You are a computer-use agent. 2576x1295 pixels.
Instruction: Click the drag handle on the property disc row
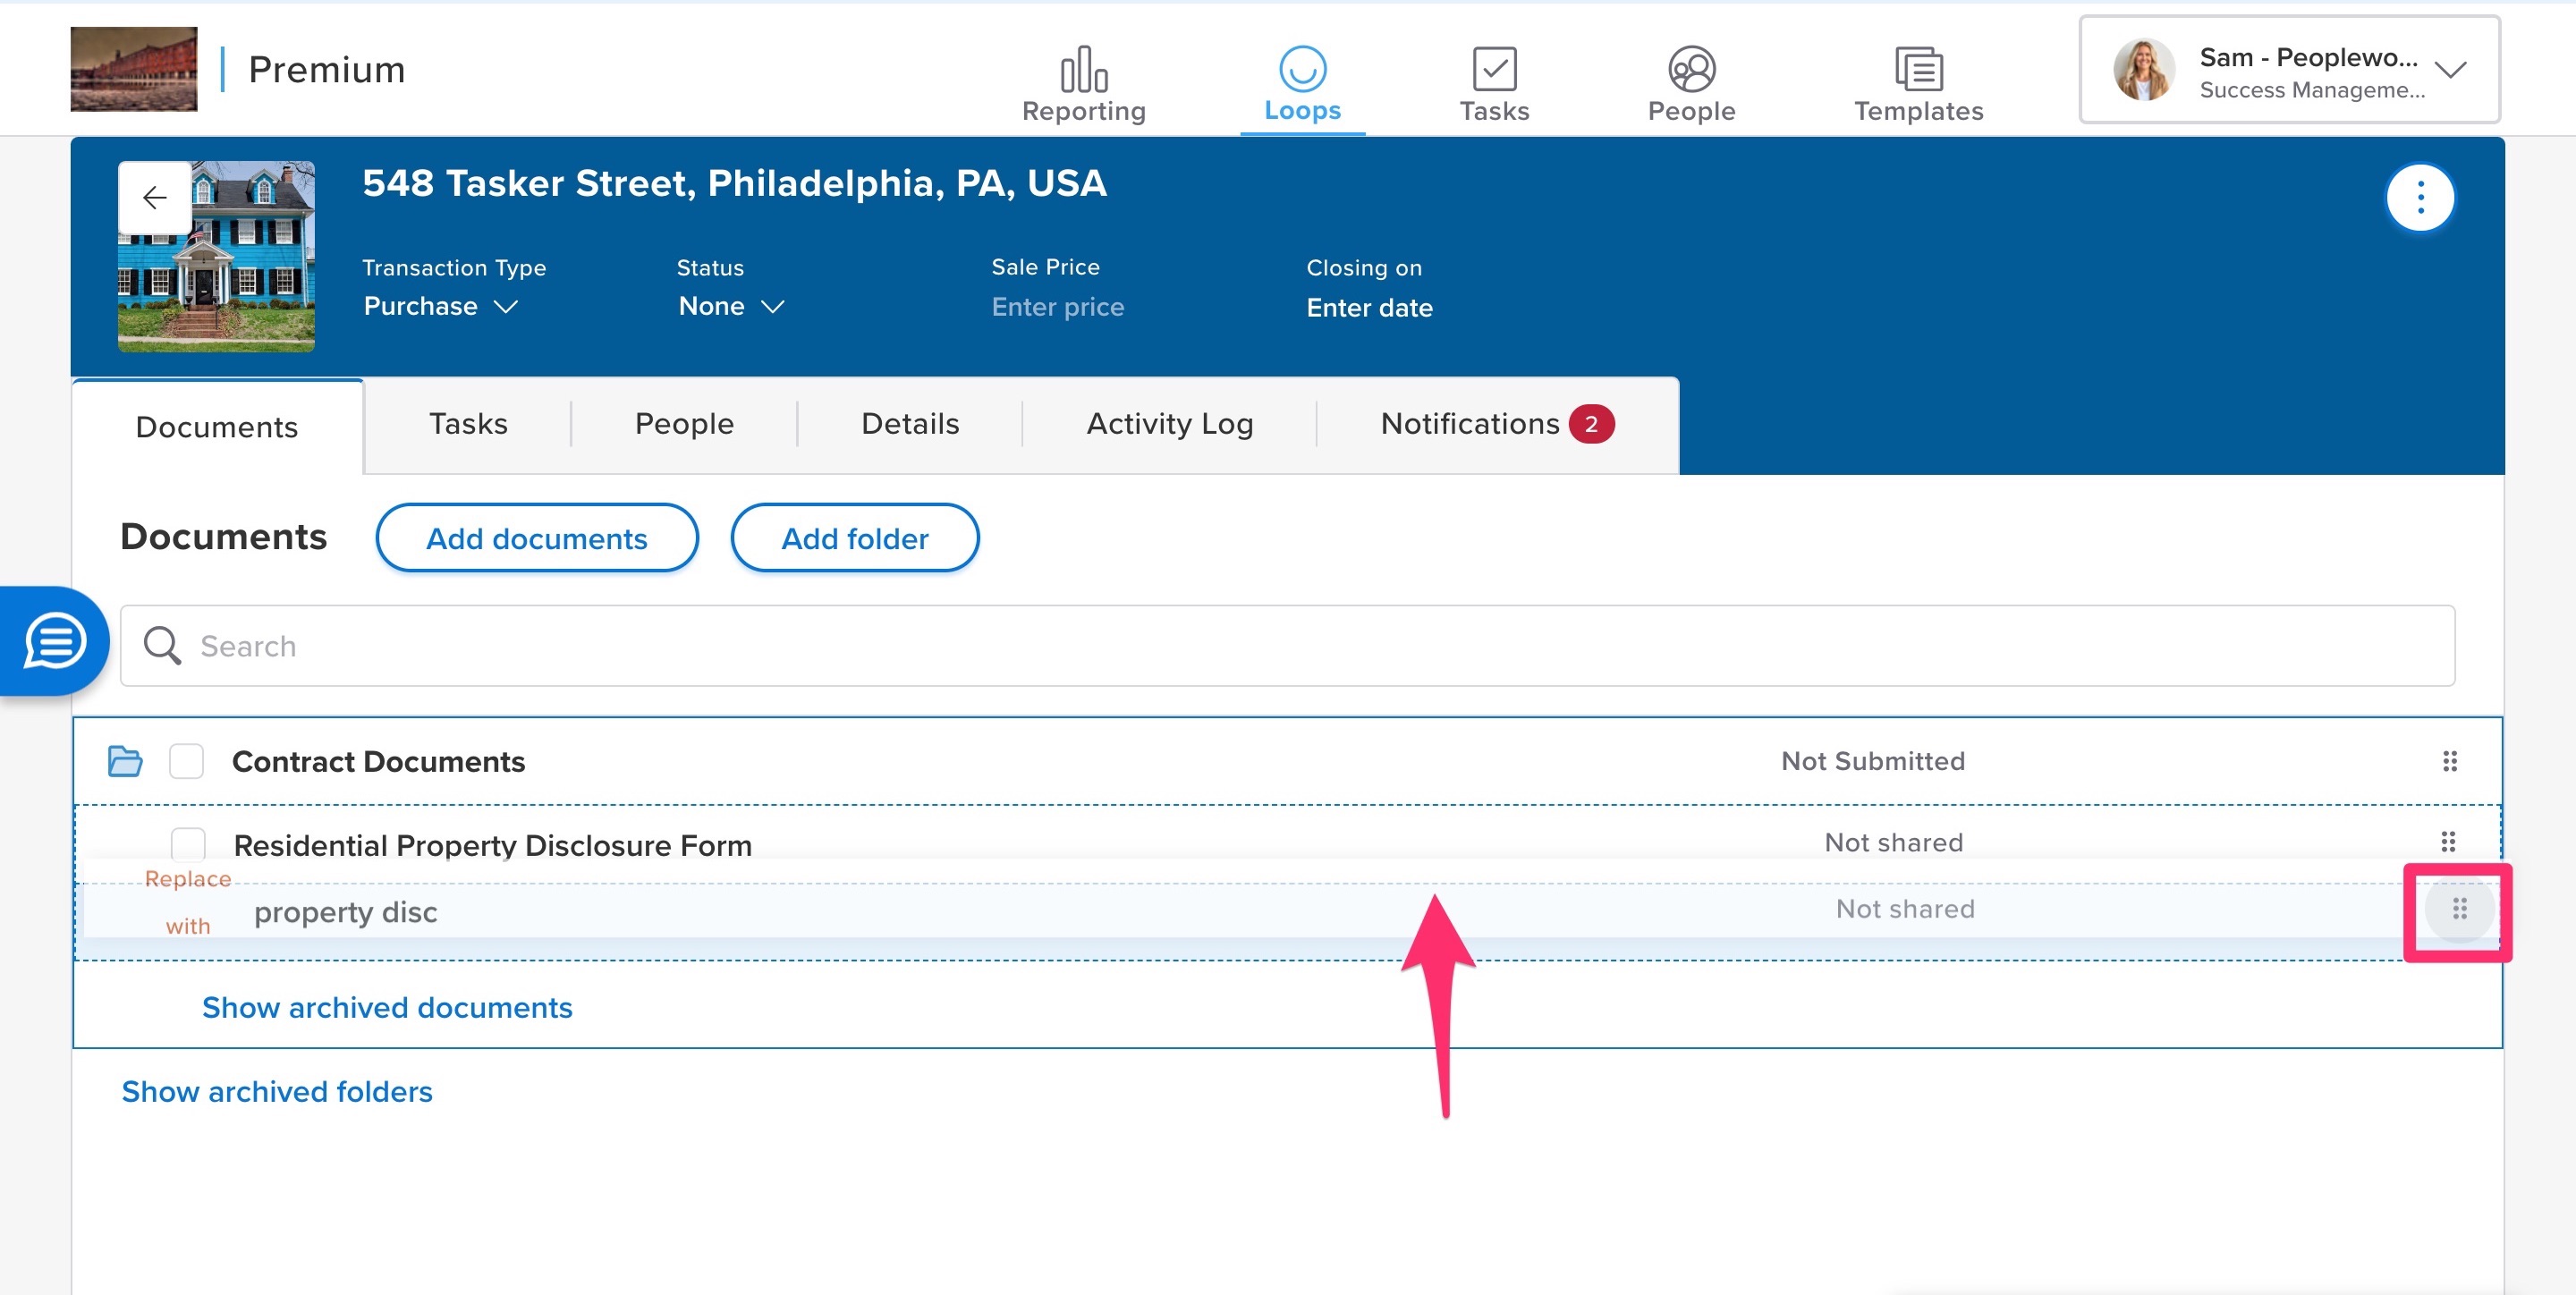2459,909
